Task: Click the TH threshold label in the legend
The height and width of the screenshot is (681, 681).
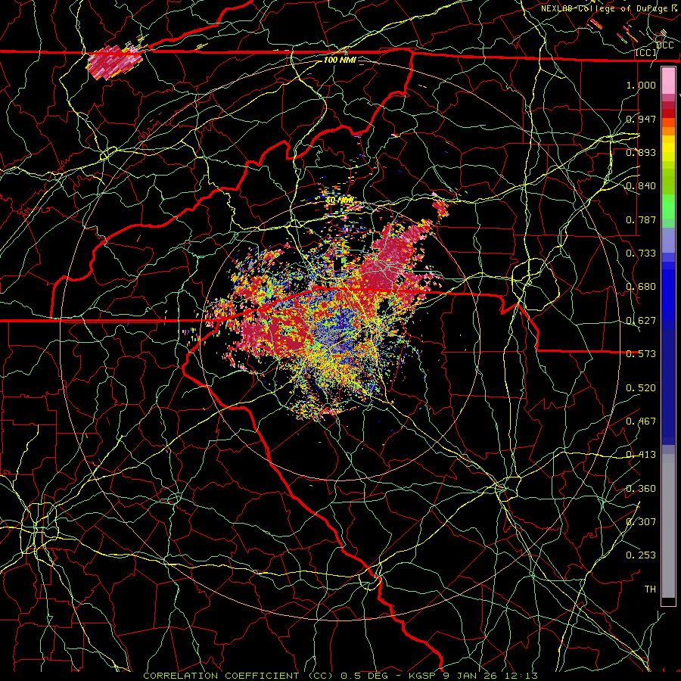Action: pyautogui.click(x=650, y=589)
